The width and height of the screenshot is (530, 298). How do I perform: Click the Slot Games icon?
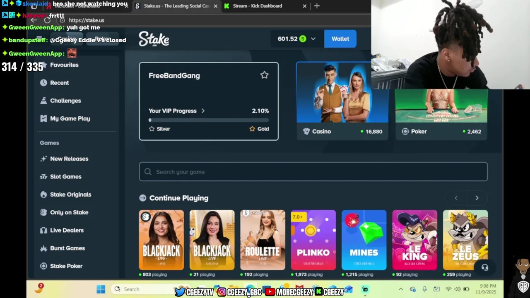pos(43,177)
